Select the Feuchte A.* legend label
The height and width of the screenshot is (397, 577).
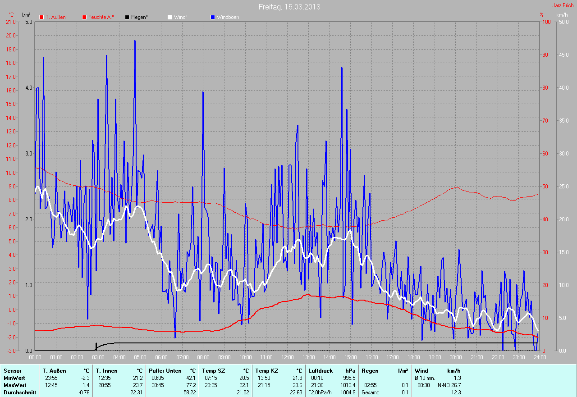tap(101, 17)
